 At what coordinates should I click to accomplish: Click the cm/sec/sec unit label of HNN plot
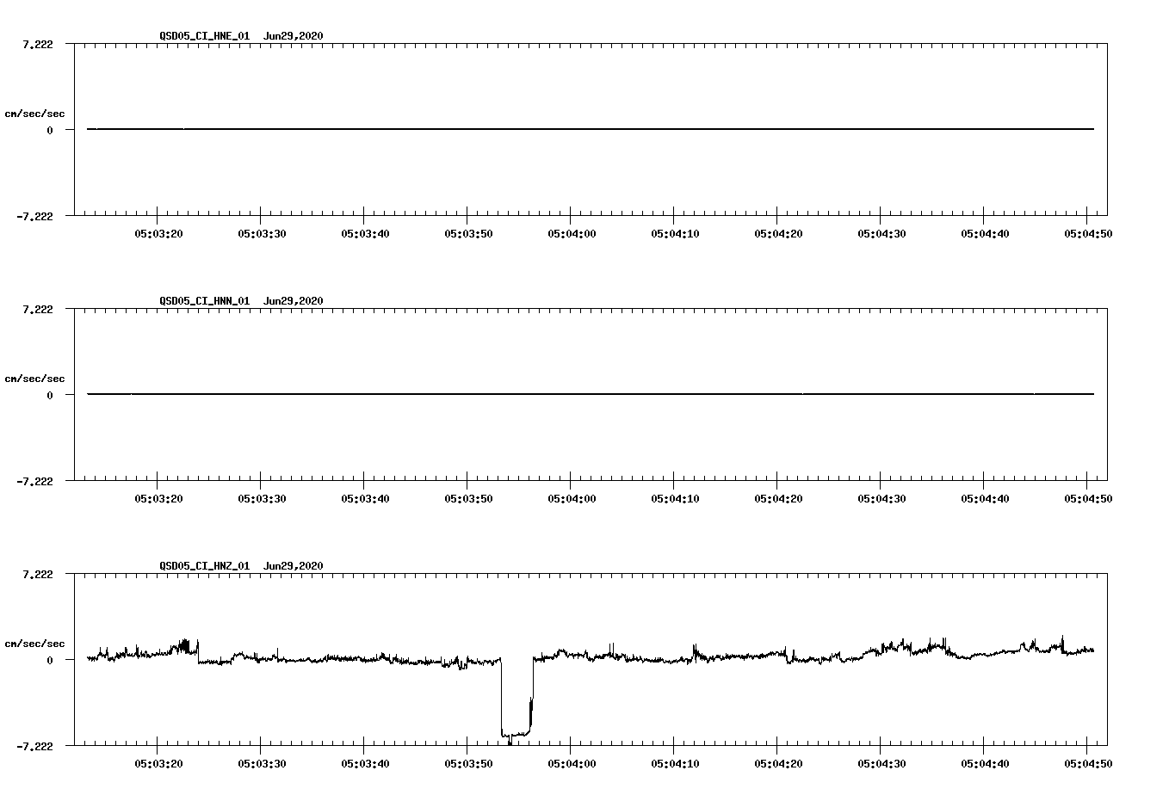[34, 379]
